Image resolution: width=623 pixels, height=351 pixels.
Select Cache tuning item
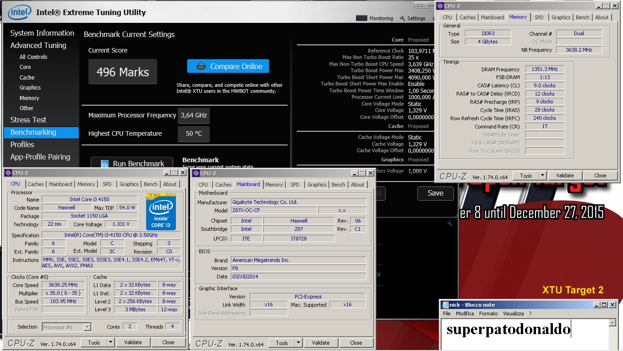tap(27, 77)
